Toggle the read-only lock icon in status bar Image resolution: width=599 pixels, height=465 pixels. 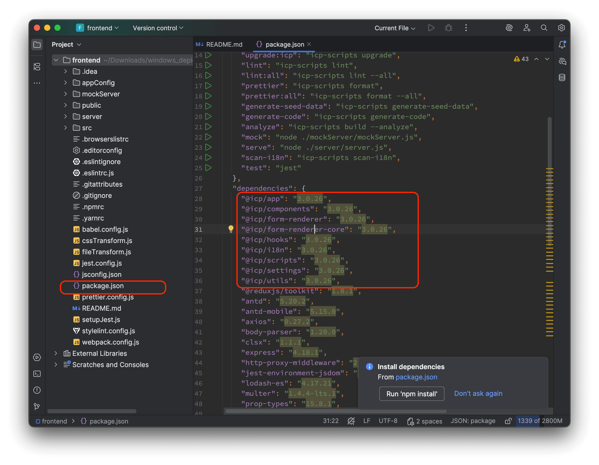[x=508, y=421]
